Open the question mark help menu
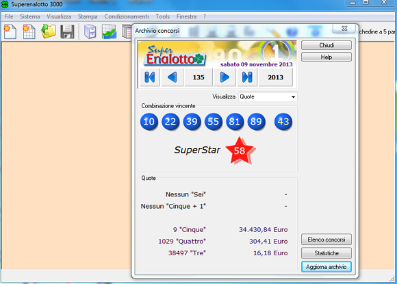This screenshot has height=284, width=397. point(205,16)
